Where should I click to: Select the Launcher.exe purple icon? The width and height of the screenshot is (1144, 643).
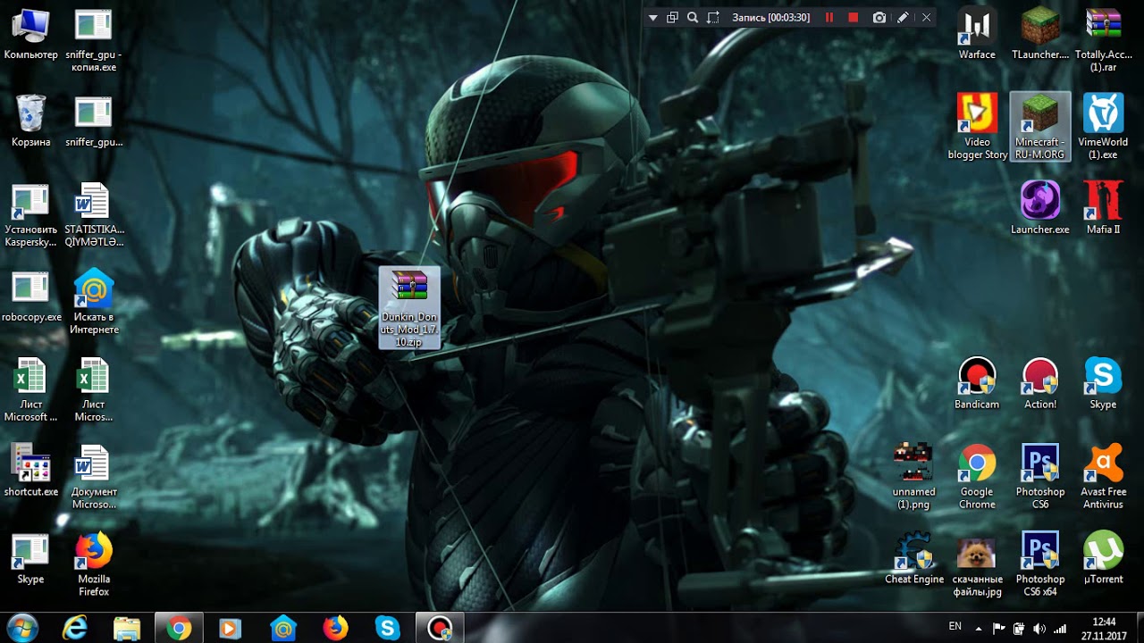click(x=1040, y=208)
